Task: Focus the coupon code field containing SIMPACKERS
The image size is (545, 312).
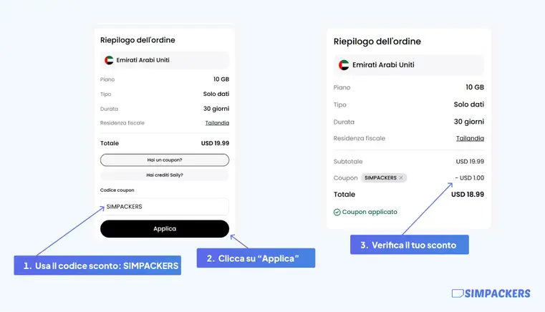Action: tap(165, 206)
